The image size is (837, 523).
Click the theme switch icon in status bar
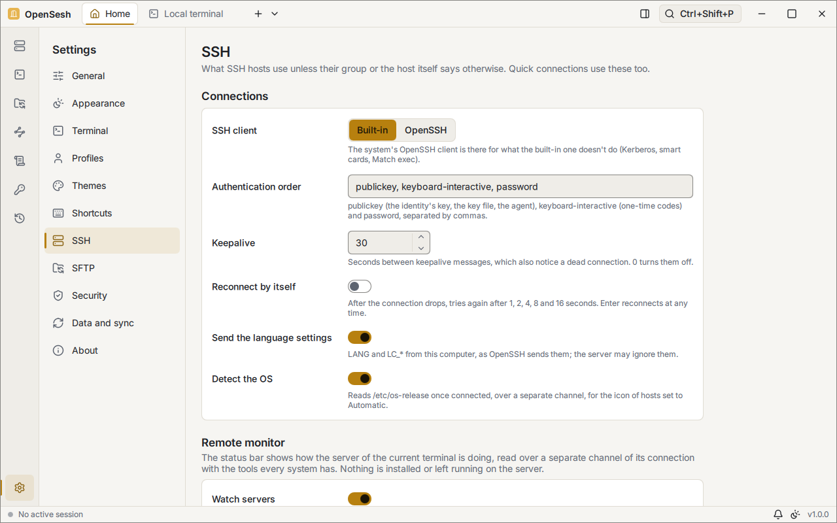tap(796, 515)
